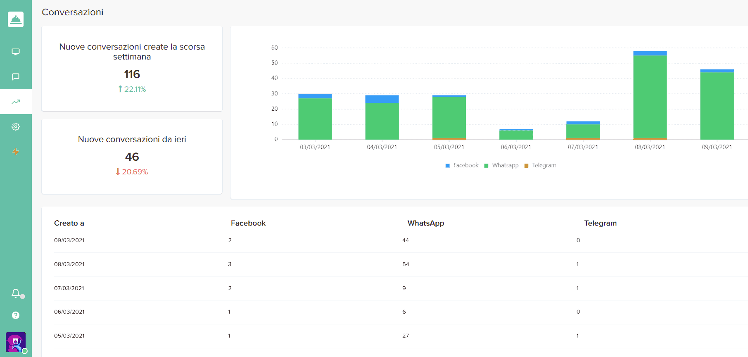Click the WhatsApp column header
The image size is (748, 357).
click(426, 223)
